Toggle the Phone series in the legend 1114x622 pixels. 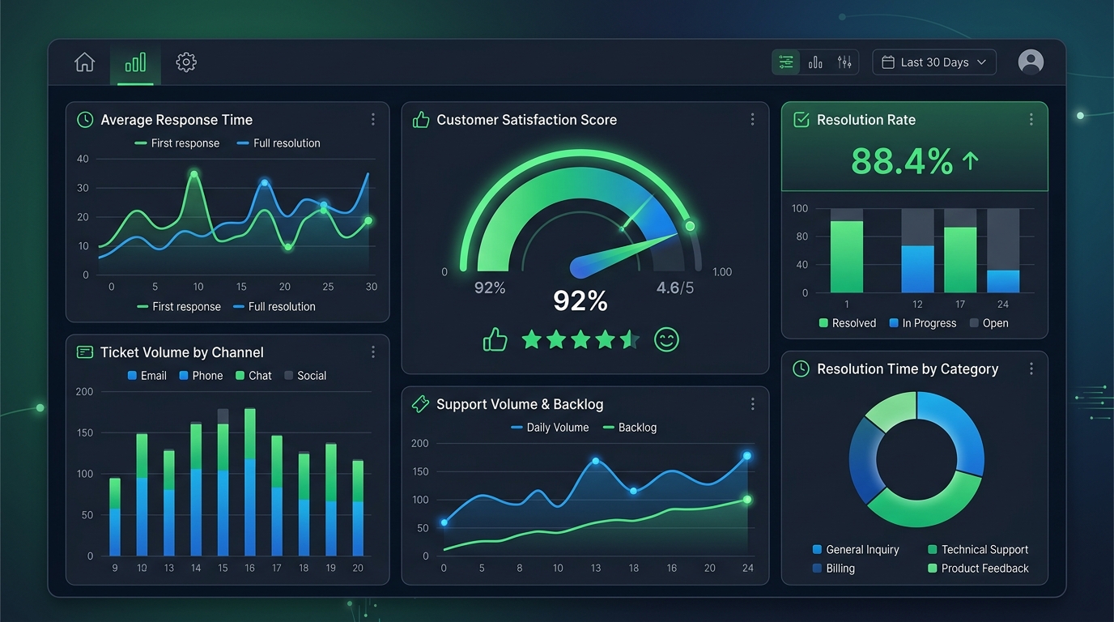pyautogui.click(x=201, y=376)
